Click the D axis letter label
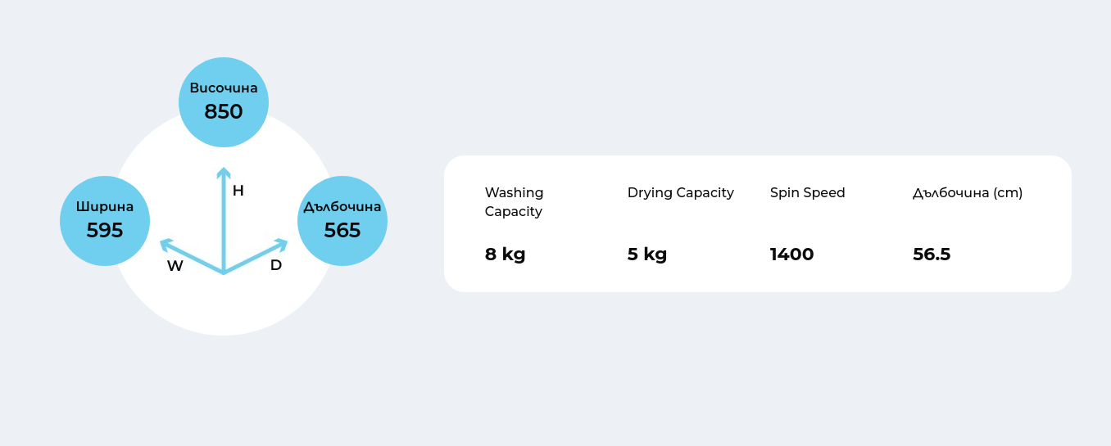Screen dimensions: 1111x446 (276, 265)
